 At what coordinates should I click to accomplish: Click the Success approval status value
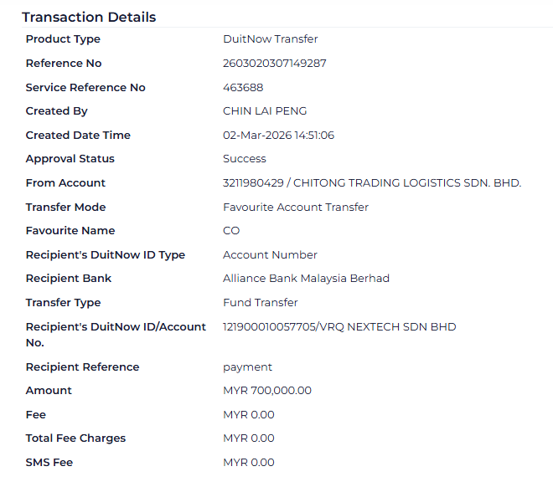click(245, 159)
